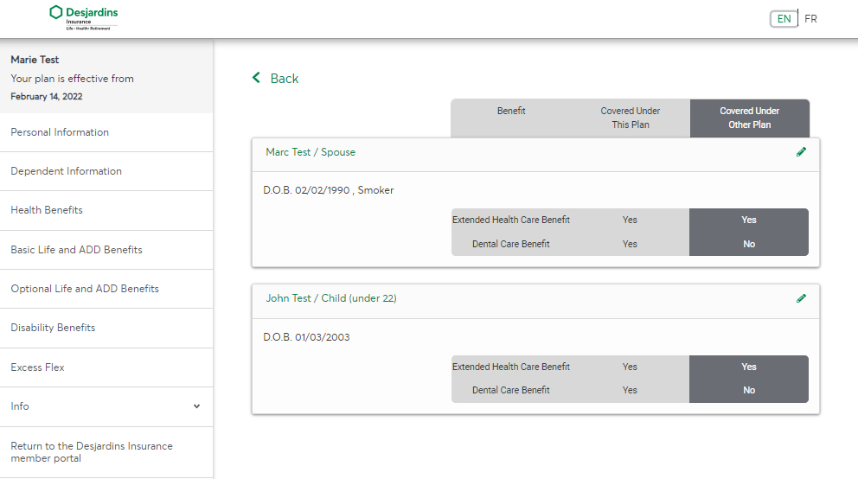Click John's Extended Health Care Benefit label
Viewport: 858px width, 479px height.
pyautogui.click(x=511, y=367)
